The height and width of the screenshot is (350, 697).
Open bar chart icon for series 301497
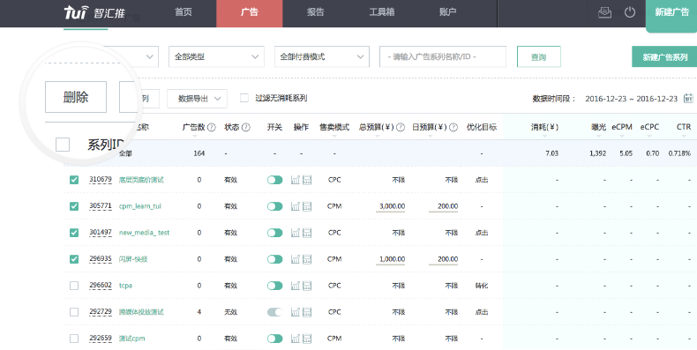(x=296, y=233)
